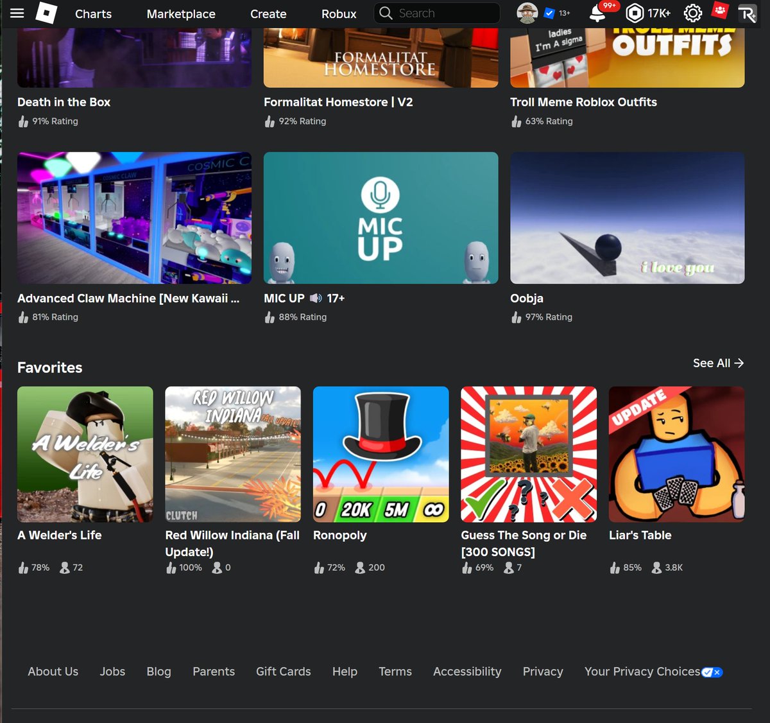This screenshot has width=770, height=723.
Task: Open the Liar's Table thumbnail
Action: coord(676,454)
